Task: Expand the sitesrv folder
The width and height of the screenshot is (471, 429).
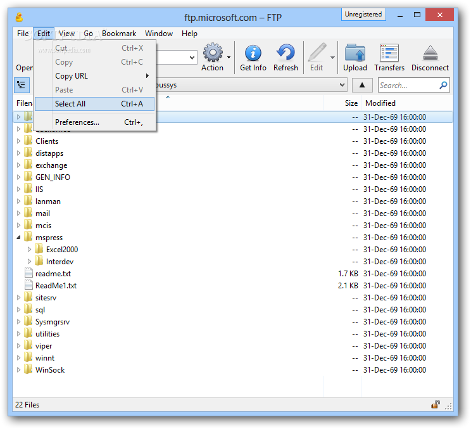Action: pos(18,297)
